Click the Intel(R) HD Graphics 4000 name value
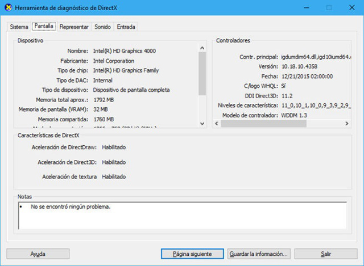Screen dimensions: 364x266 [x=125, y=51]
